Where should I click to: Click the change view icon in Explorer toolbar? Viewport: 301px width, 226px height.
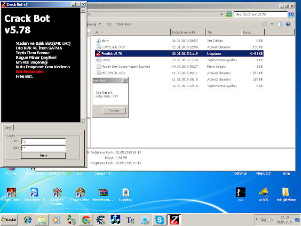[x=265, y=24]
